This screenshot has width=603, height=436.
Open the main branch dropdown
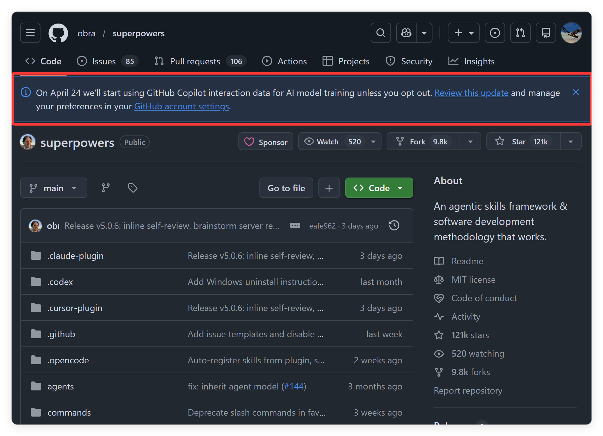pos(54,188)
